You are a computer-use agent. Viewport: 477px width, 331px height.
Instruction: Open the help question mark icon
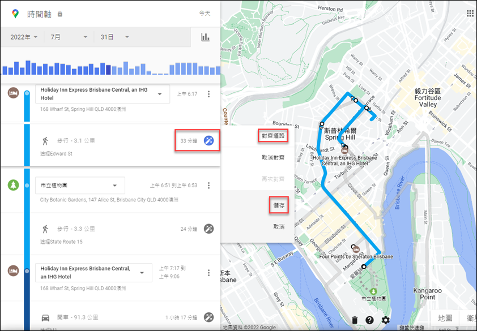[369, 320]
